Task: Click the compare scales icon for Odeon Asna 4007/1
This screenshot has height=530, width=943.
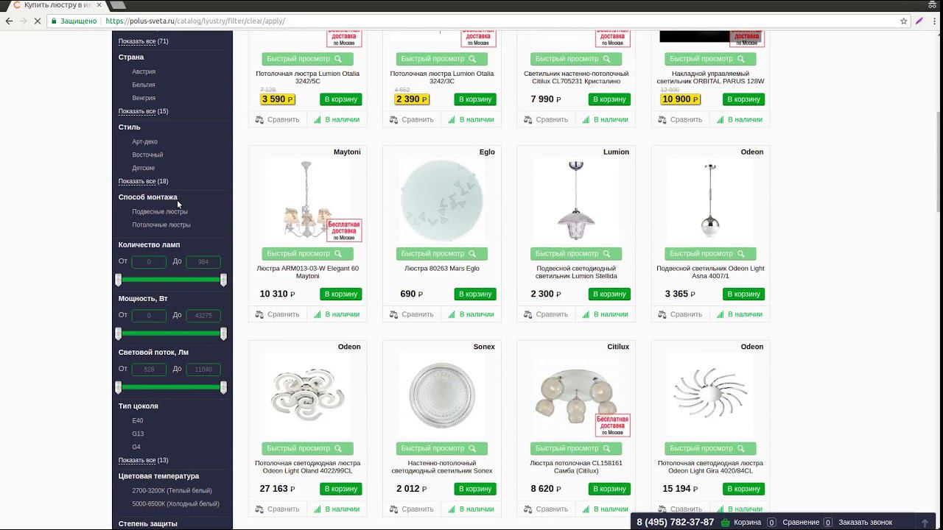Action: (x=662, y=314)
